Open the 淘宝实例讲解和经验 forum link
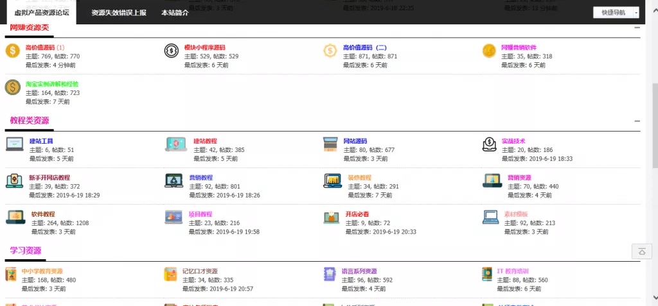Image resolution: width=658 pixels, height=306 pixels. click(52, 84)
